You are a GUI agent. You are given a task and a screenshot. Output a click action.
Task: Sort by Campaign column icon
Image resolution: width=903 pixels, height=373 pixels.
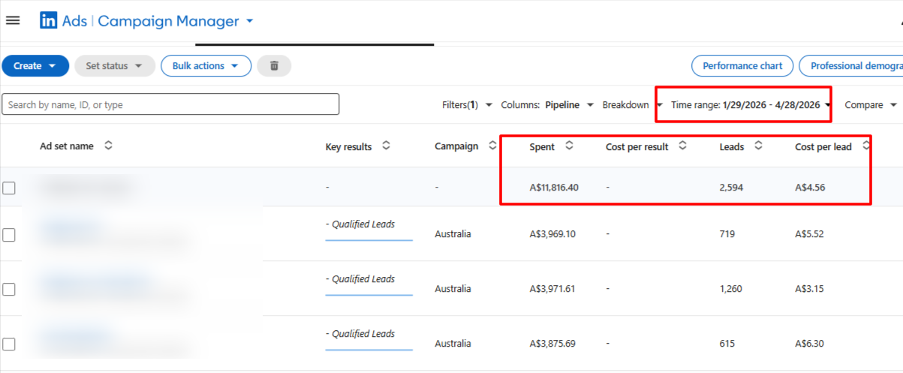point(492,146)
